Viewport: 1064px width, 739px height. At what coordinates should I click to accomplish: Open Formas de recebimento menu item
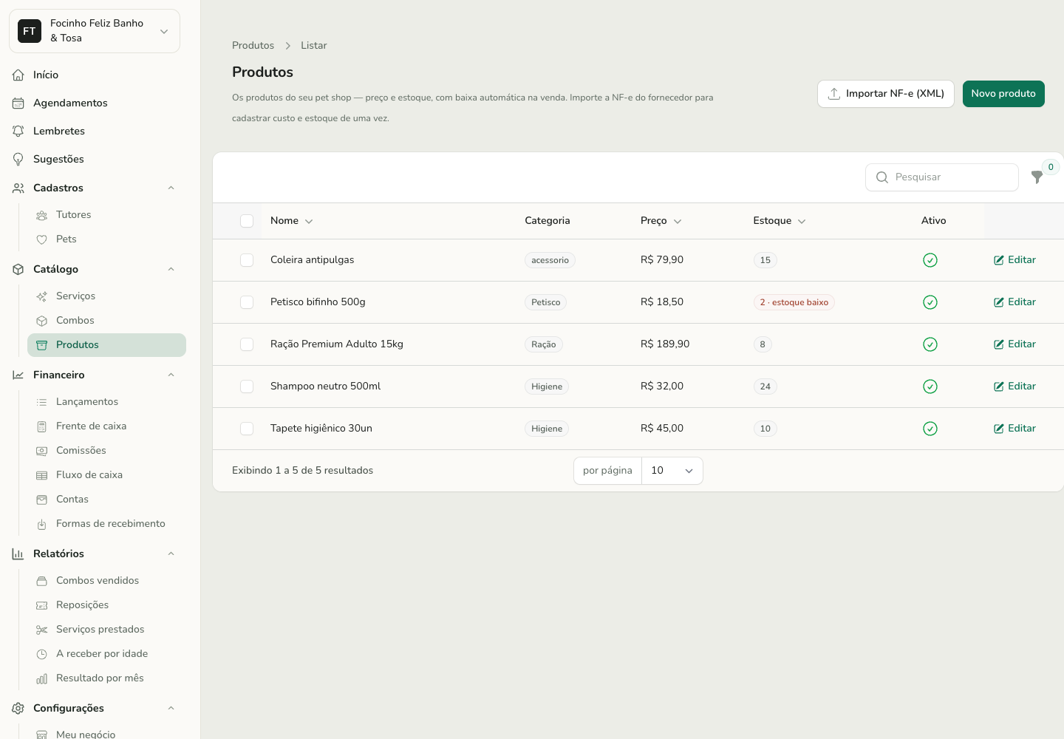(x=106, y=524)
